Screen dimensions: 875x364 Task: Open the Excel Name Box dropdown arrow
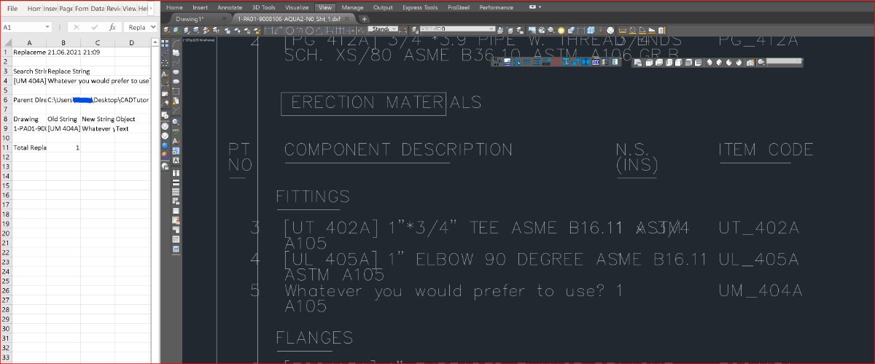(x=47, y=27)
